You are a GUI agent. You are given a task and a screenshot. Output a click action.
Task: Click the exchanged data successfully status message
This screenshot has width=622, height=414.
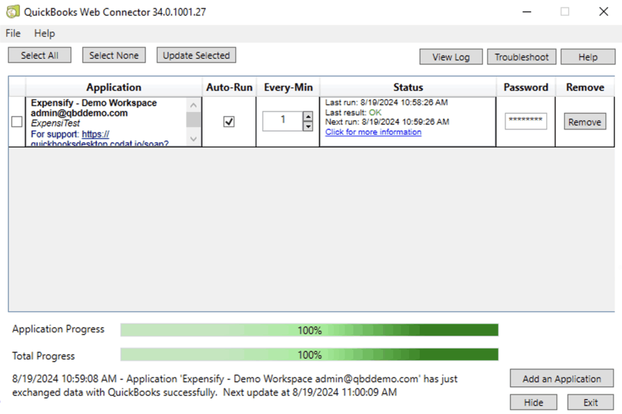click(235, 386)
